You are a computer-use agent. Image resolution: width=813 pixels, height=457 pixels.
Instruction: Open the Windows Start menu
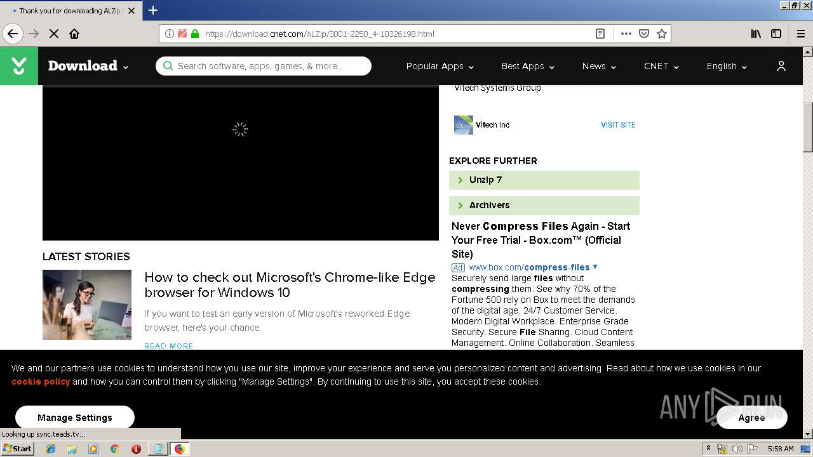coord(18,449)
